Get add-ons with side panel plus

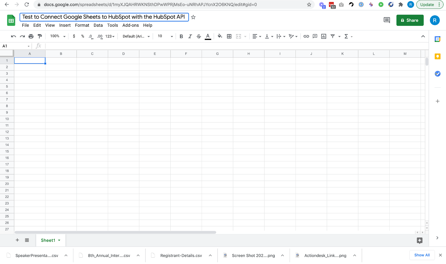click(437, 101)
